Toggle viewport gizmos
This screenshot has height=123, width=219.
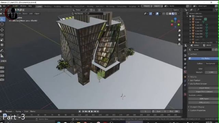coord(151,14)
